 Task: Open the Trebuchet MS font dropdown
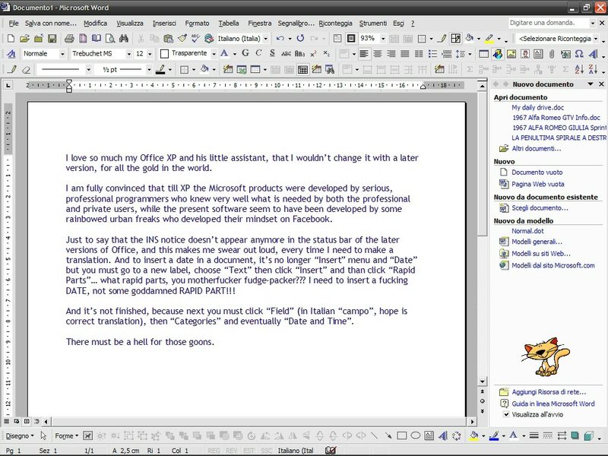click(128, 54)
